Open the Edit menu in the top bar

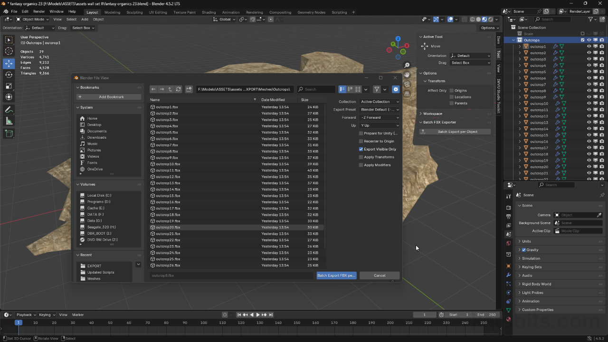(x=25, y=11)
